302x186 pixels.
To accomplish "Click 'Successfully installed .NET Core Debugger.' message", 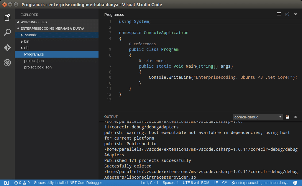I will [68, 183].
